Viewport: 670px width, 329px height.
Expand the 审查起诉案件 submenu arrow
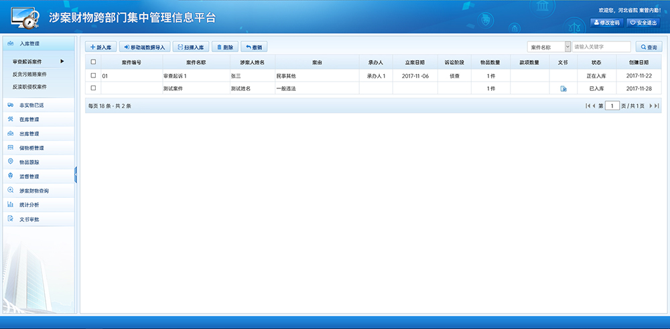[62, 62]
